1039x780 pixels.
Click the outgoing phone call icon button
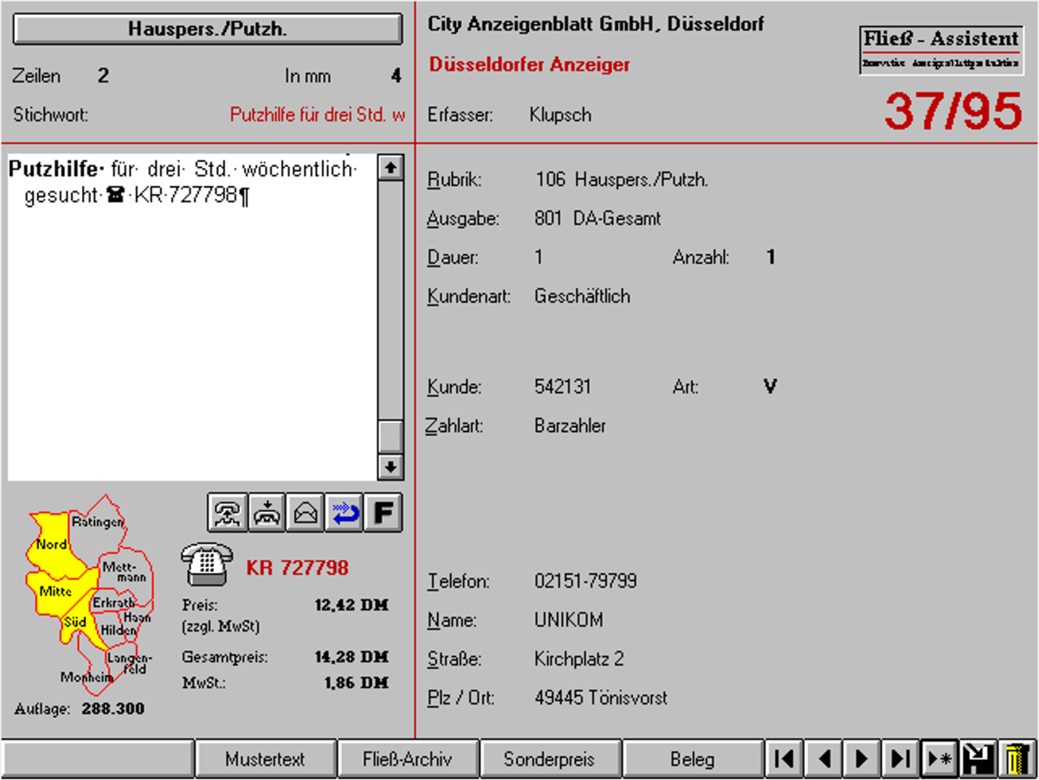pos(228,513)
